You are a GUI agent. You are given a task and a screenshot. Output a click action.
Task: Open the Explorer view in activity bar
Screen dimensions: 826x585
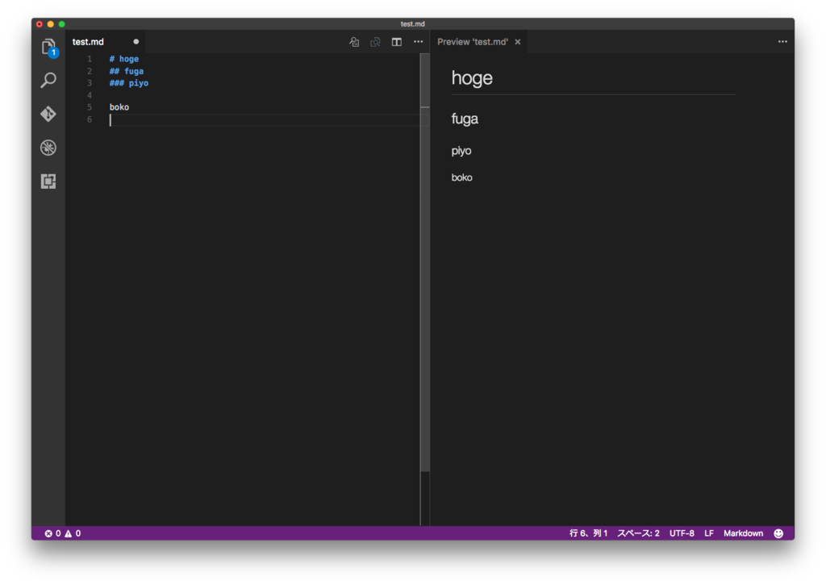(48, 48)
